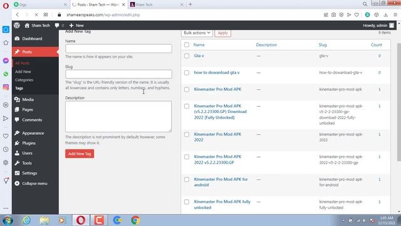Image resolution: width=401 pixels, height=226 pixels.
Task: Launch Internet Explorer from taskbar
Action: point(26,220)
